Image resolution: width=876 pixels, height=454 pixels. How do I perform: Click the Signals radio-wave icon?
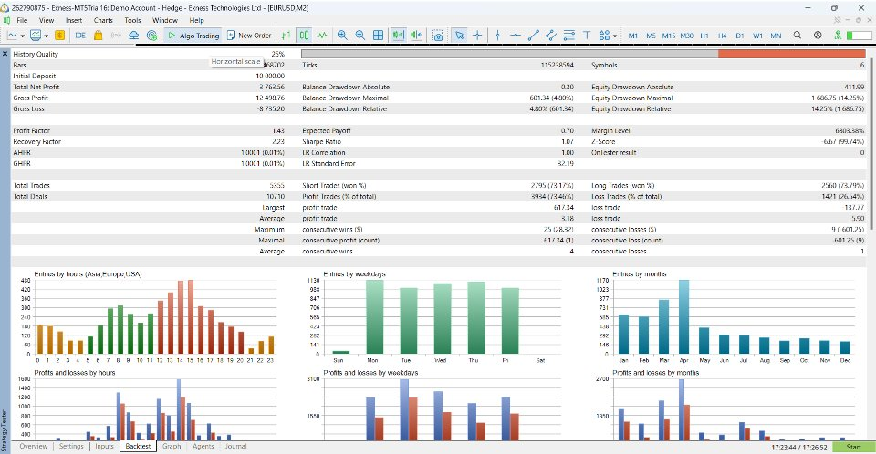116,36
